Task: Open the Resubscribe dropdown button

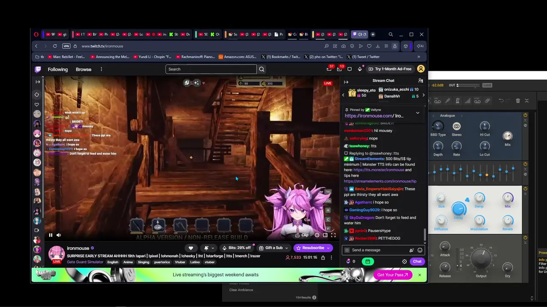Action: 313,248
